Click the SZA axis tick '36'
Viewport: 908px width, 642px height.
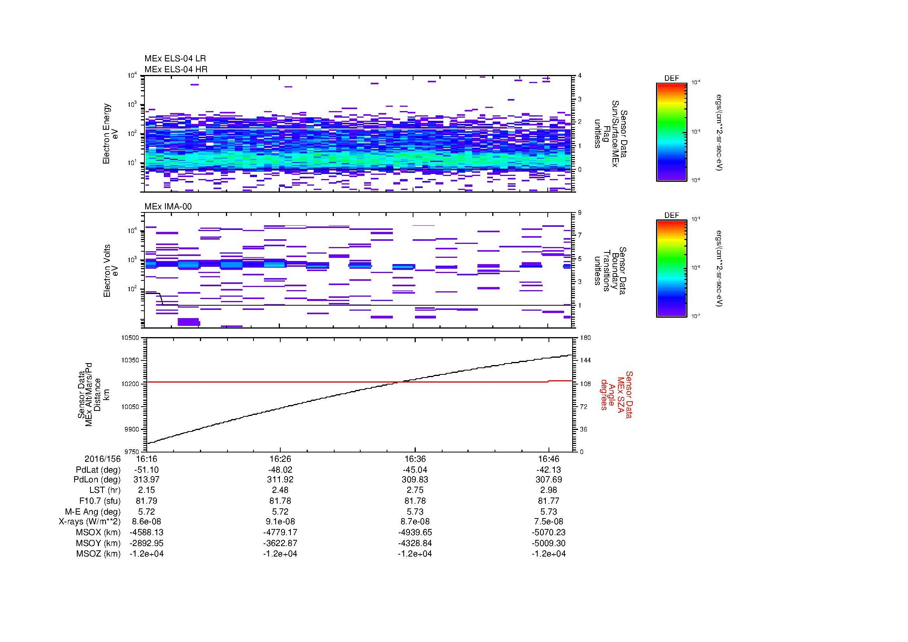tap(584, 429)
